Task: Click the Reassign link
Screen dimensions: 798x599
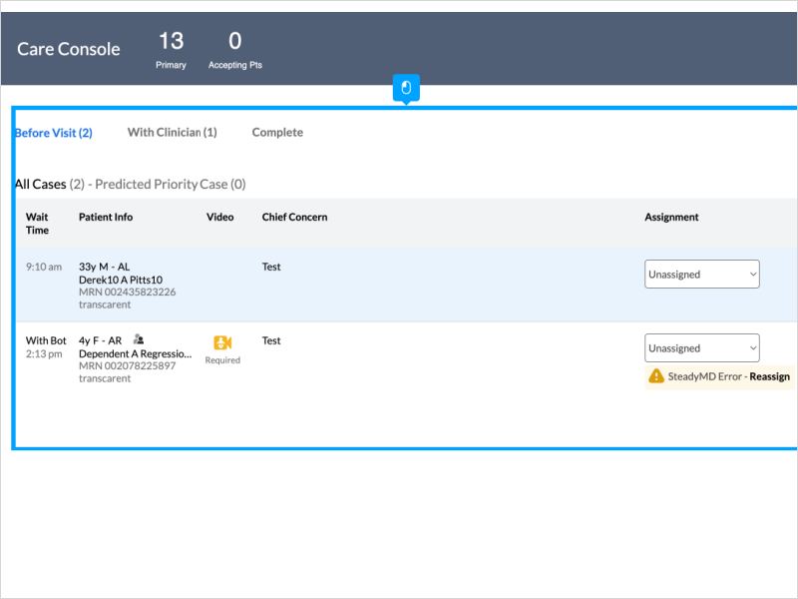Action: point(769,376)
